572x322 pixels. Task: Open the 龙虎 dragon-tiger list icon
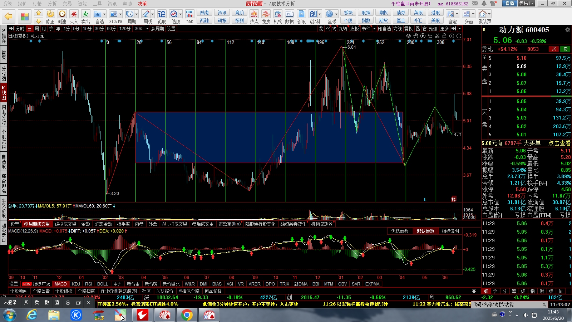coord(266,14)
